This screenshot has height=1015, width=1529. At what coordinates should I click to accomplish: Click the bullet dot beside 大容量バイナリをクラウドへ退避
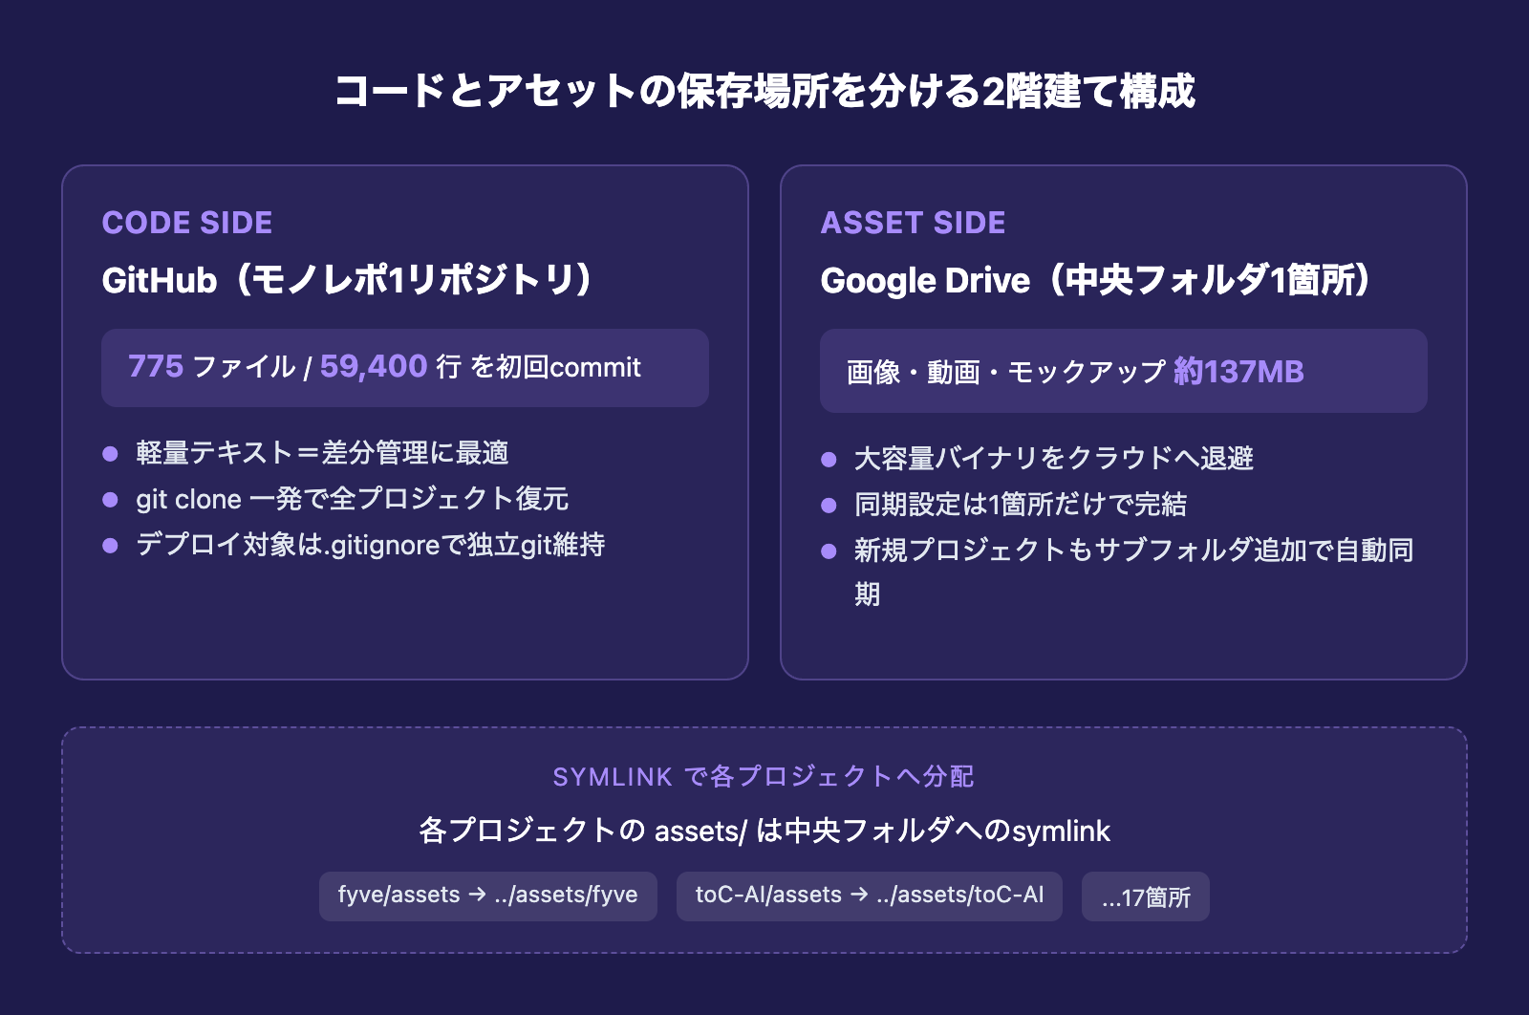point(829,459)
